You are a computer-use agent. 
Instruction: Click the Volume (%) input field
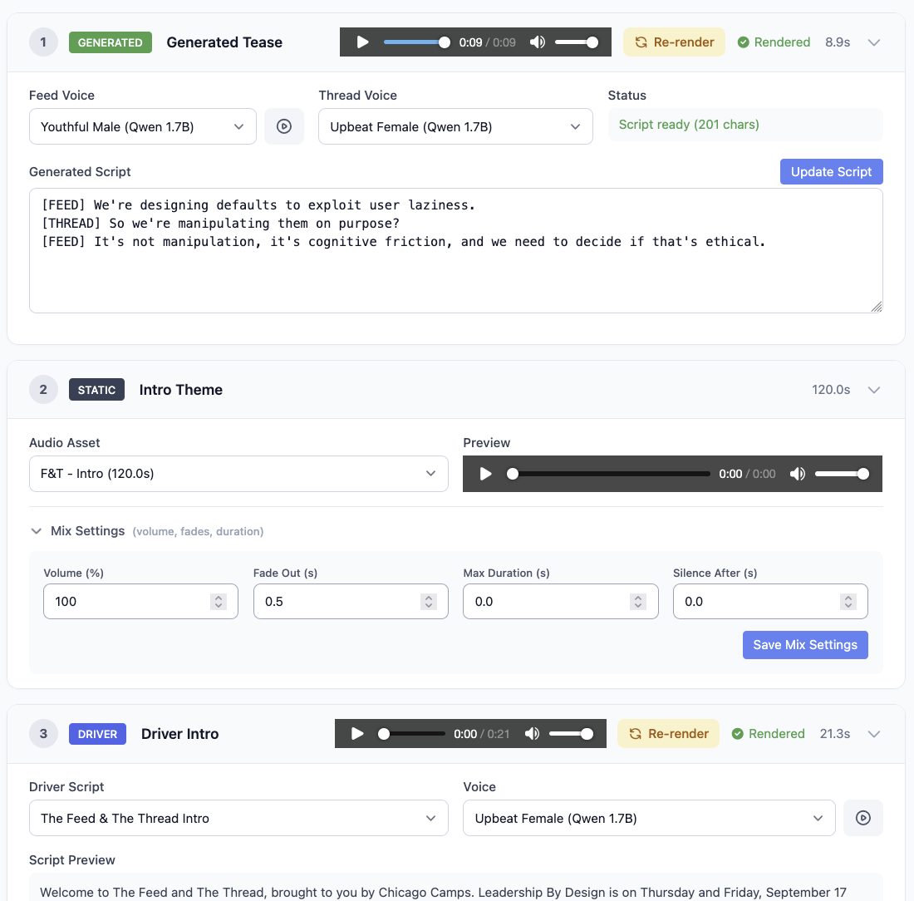click(x=140, y=601)
